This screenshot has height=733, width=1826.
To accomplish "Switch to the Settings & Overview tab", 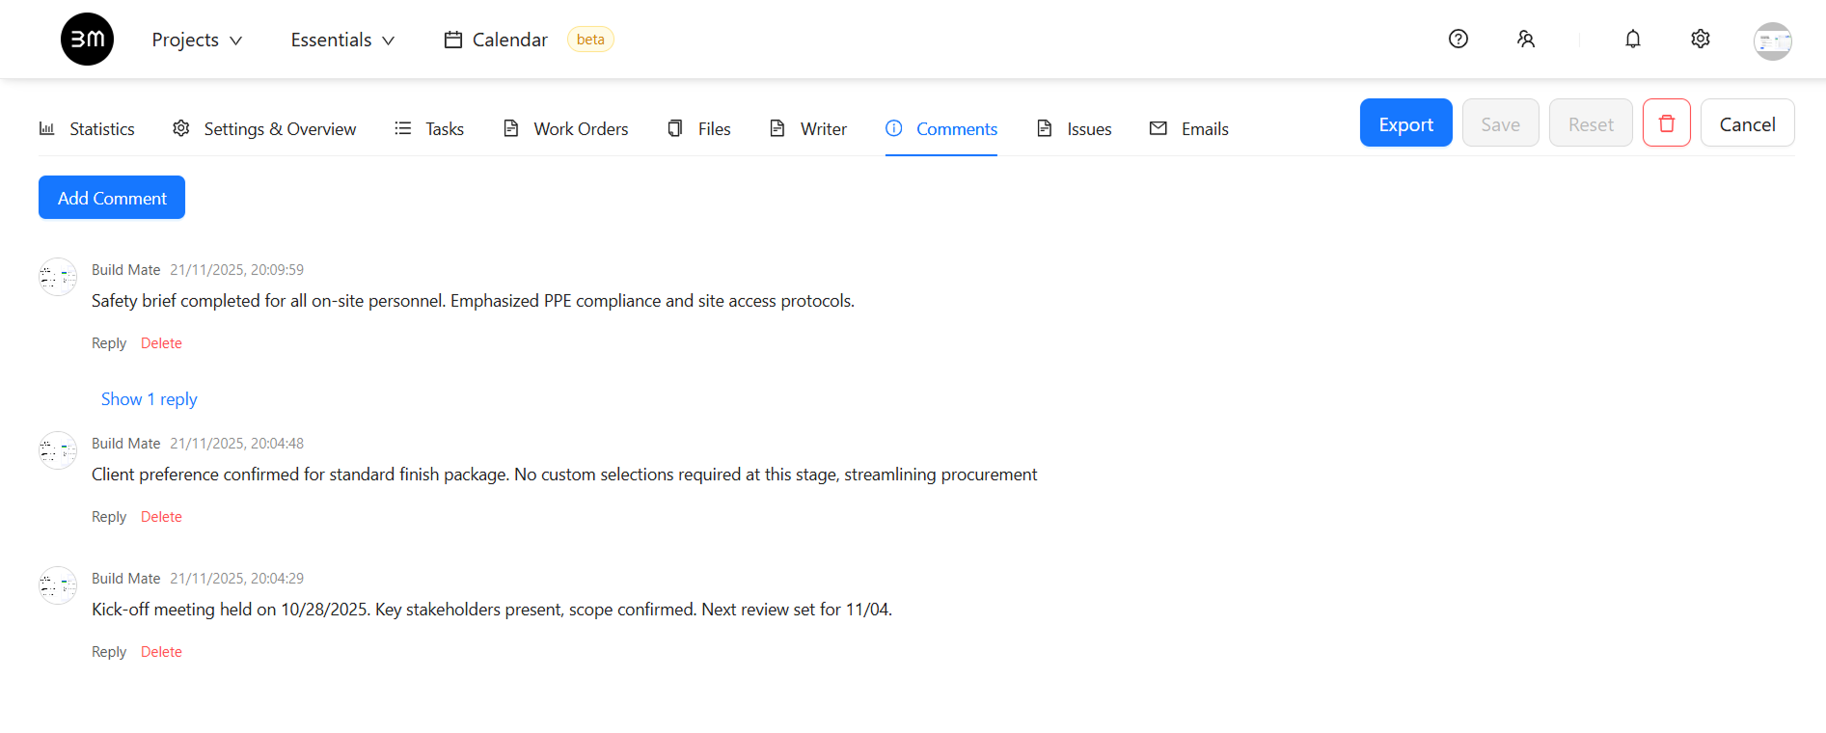I will click(x=264, y=128).
